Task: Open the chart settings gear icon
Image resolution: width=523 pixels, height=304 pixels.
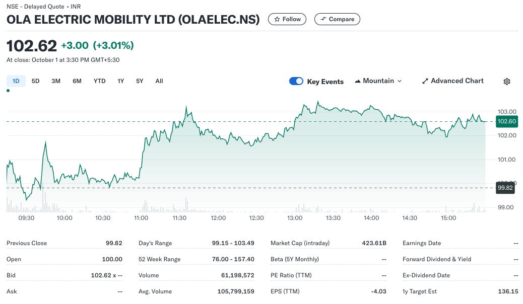Action: click(x=507, y=82)
